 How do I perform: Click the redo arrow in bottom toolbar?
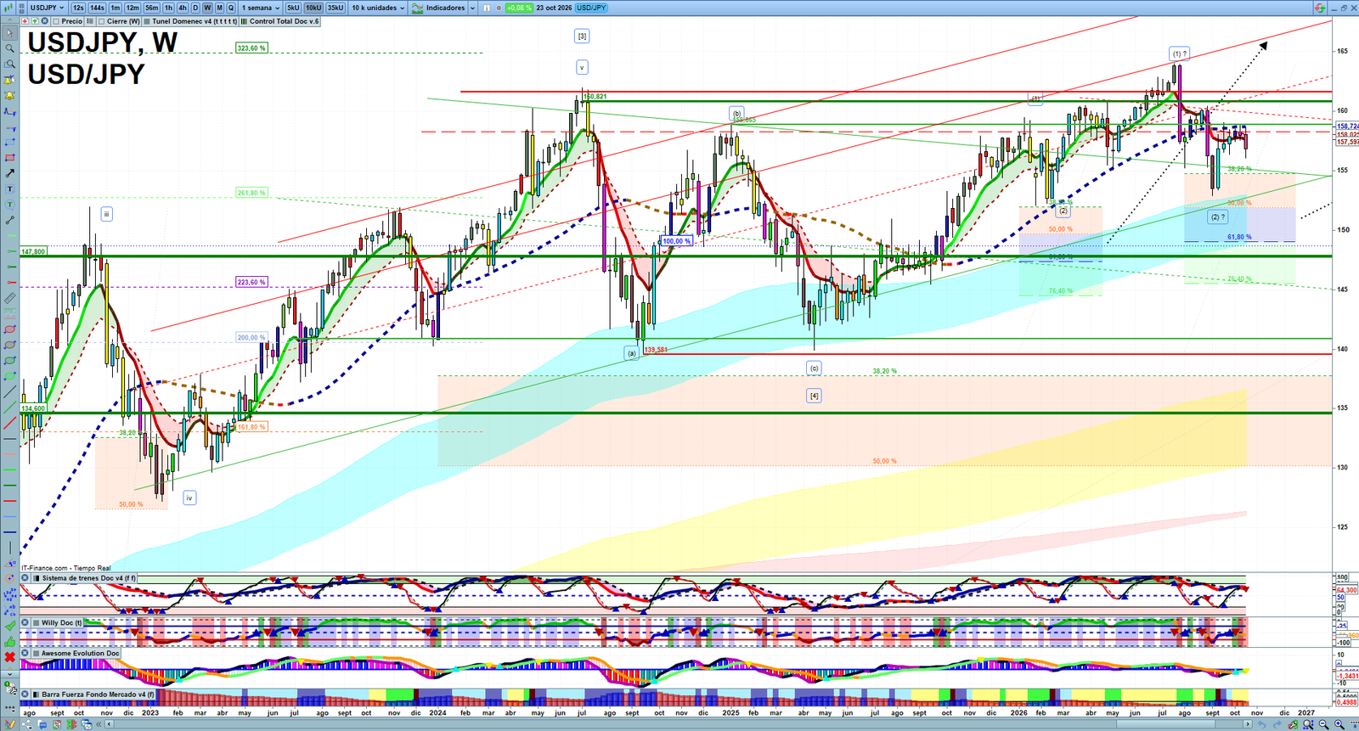(1277, 724)
